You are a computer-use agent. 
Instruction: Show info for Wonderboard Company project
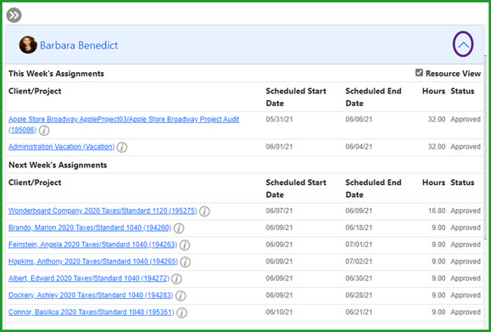204,211
